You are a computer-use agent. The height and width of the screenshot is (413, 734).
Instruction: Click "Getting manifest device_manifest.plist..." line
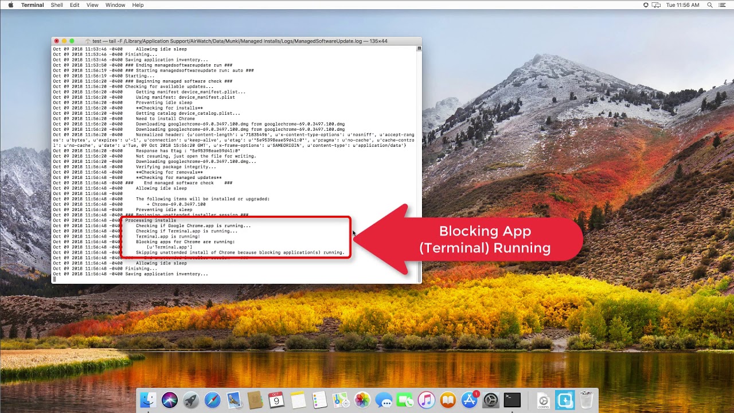pos(190,92)
